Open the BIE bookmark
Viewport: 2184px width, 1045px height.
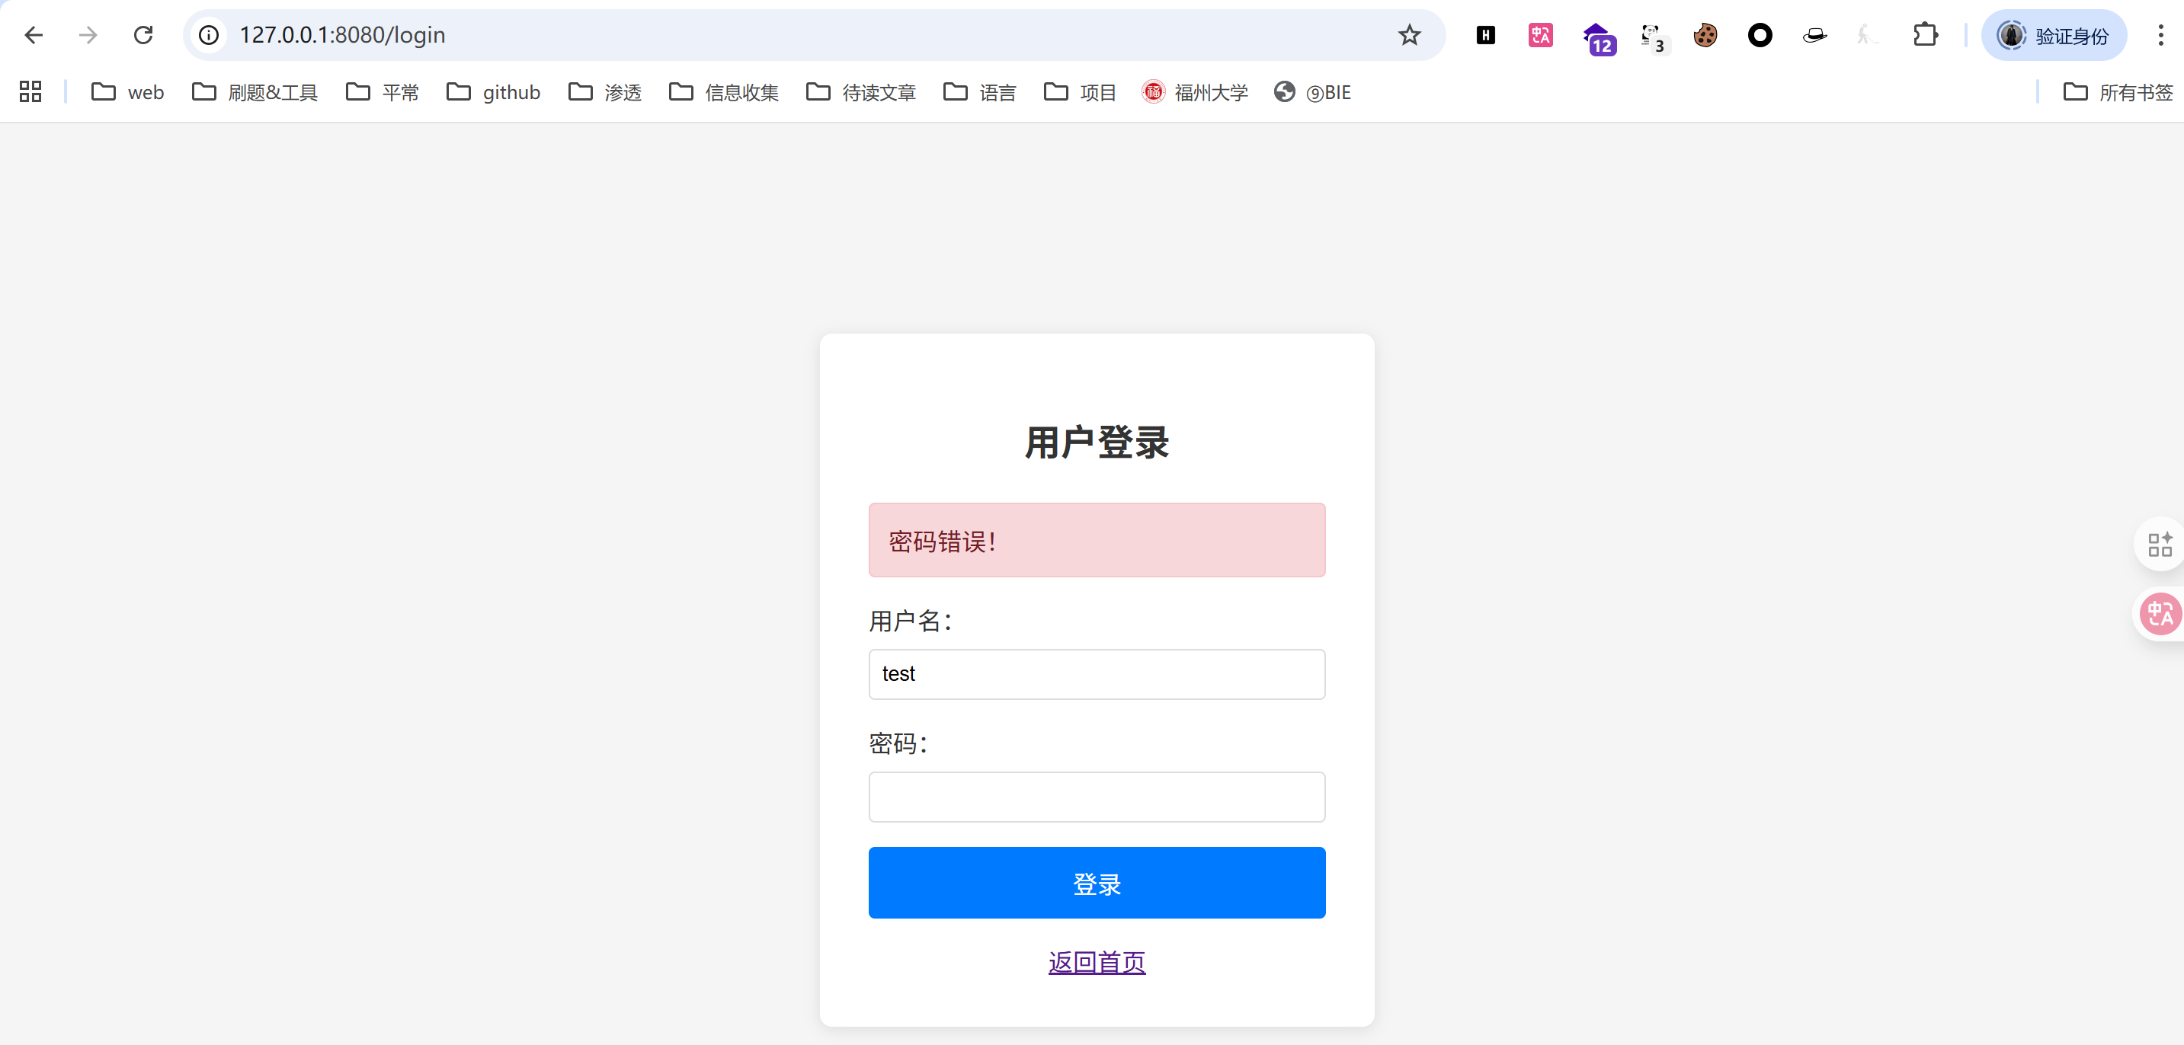(x=1312, y=91)
